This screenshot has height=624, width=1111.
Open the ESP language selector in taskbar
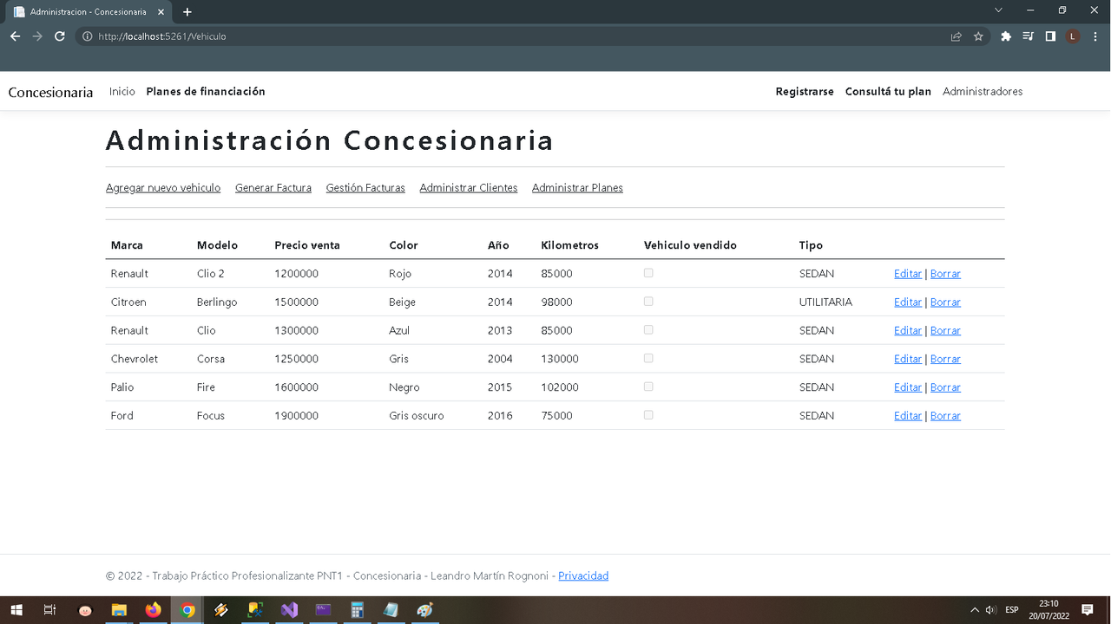pos(1011,609)
